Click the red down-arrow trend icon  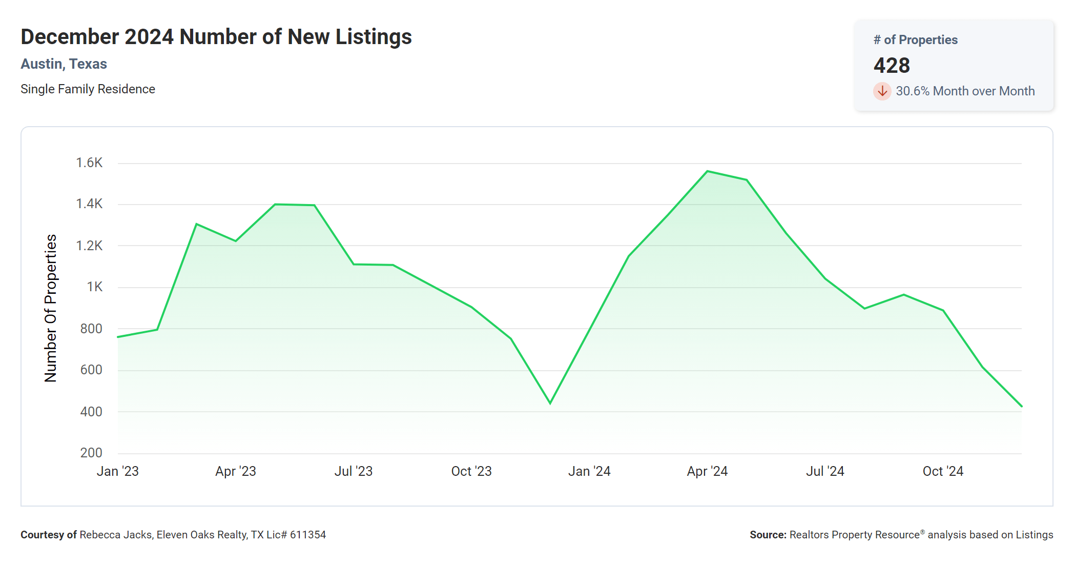882,91
